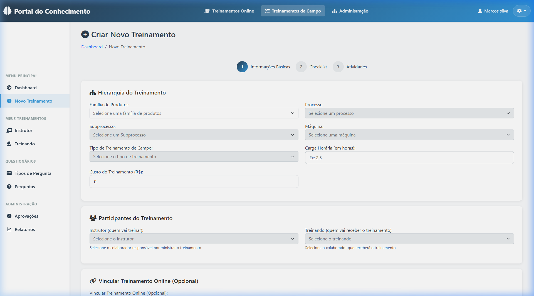Click the Tipos de Pergunta list icon
The height and width of the screenshot is (296, 534).
tap(9, 173)
